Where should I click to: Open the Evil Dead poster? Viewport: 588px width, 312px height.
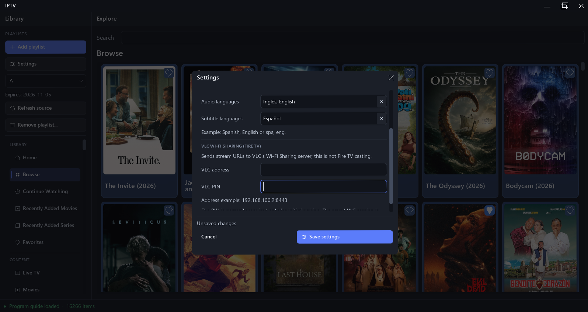(x=460, y=248)
